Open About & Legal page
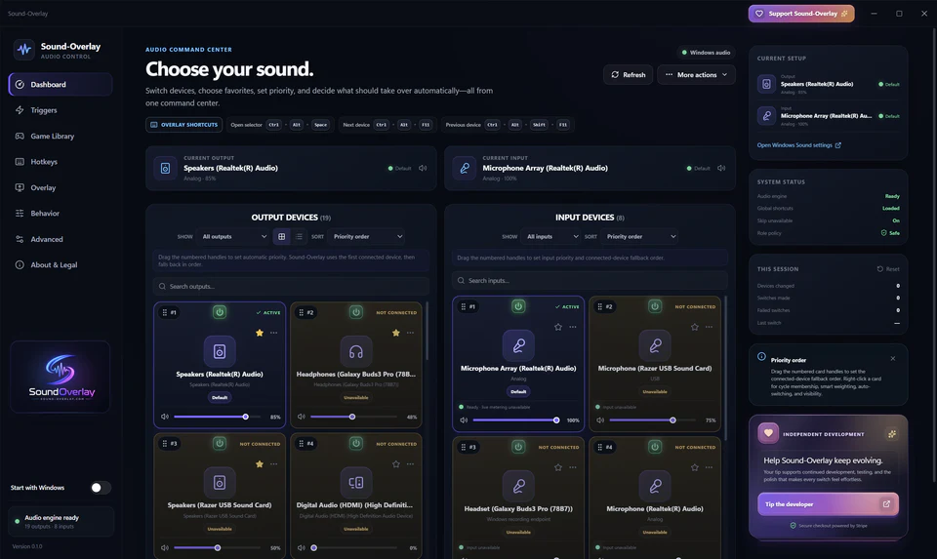This screenshot has height=559, width=937. (x=61, y=264)
